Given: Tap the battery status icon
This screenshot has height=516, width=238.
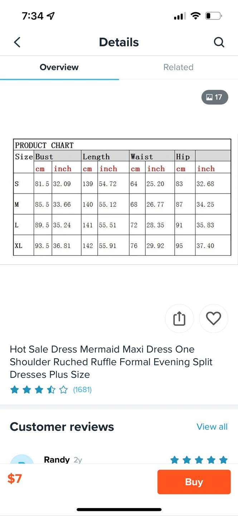Looking at the screenshot, I should [213, 16].
